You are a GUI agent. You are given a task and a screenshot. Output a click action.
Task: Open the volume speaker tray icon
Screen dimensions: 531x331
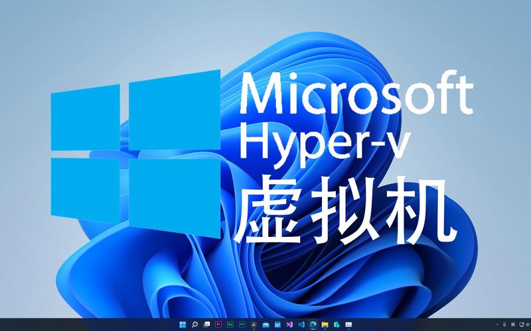coord(528,324)
